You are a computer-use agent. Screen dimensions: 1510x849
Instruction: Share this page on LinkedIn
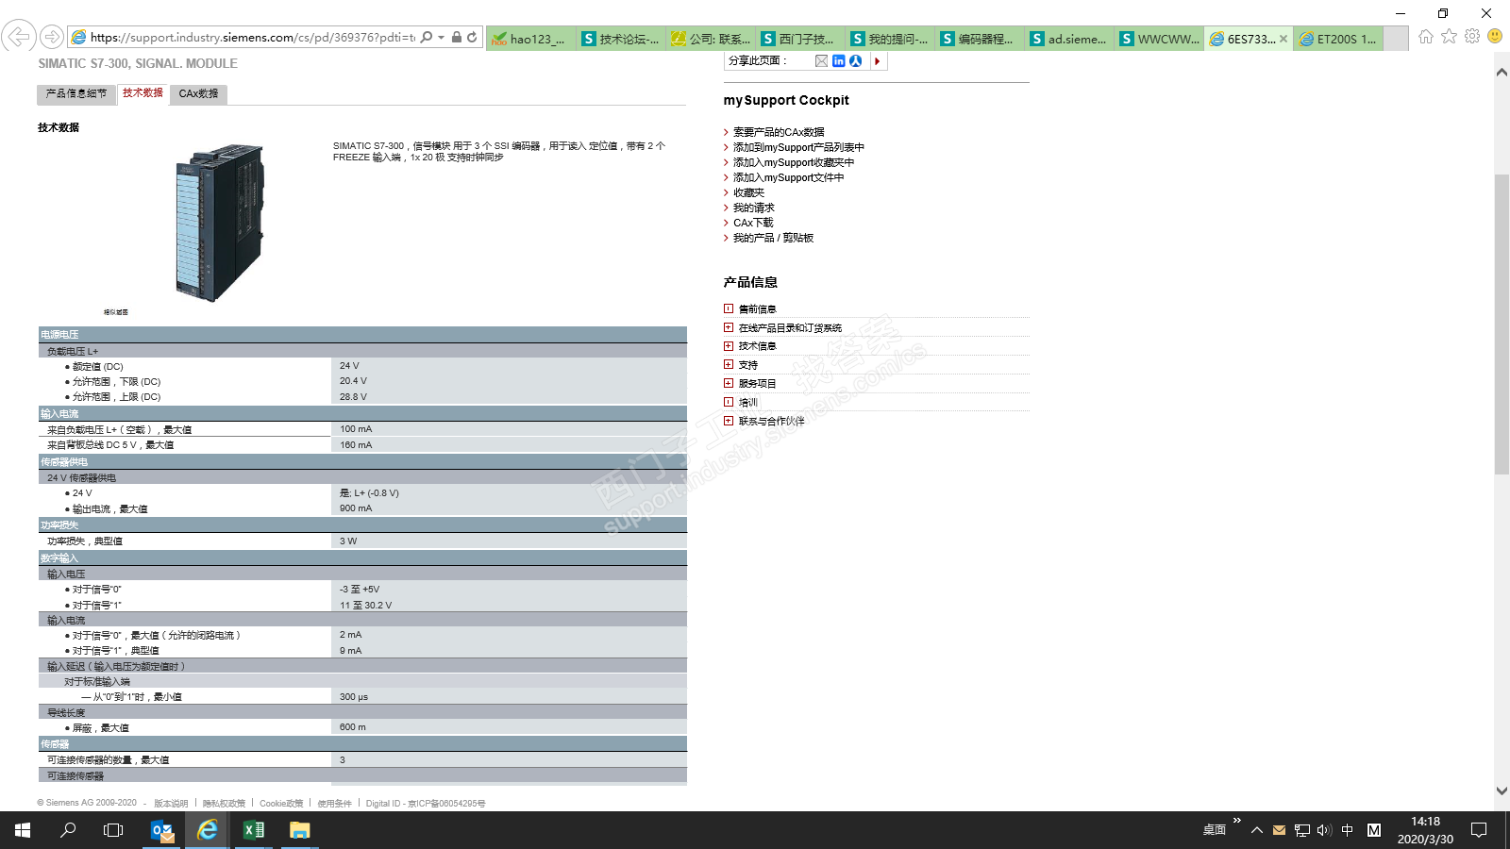coord(838,61)
